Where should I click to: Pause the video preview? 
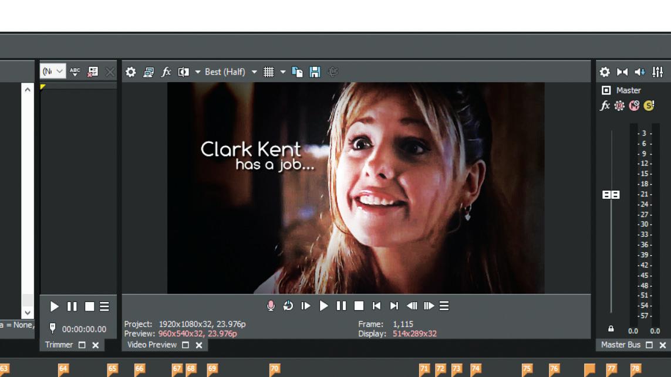tap(341, 305)
